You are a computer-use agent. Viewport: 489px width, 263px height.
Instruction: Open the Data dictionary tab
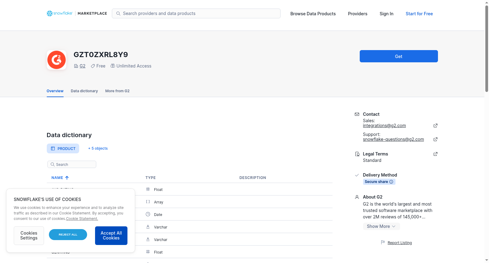(84, 91)
